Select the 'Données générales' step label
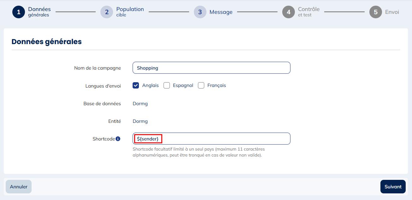The height and width of the screenshot is (200, 412). tap(39, 12)
